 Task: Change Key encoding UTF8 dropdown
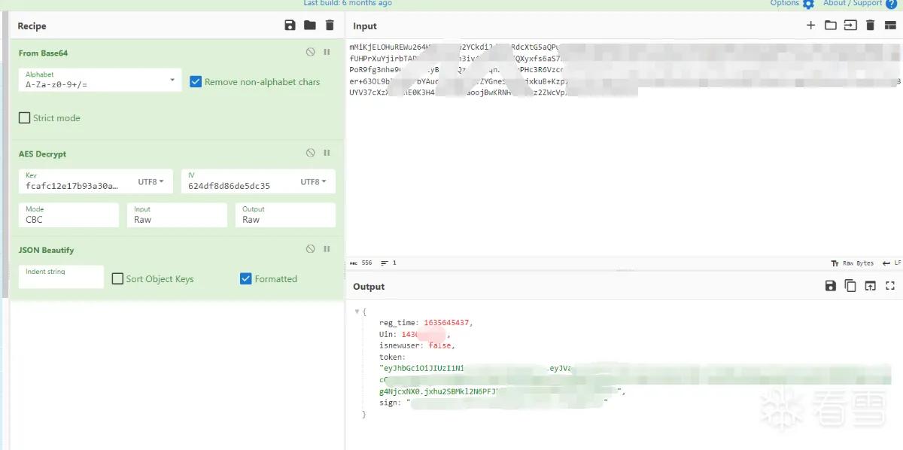point(149,182)
